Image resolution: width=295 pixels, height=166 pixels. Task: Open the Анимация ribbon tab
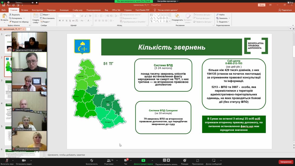tap(64, 10)
